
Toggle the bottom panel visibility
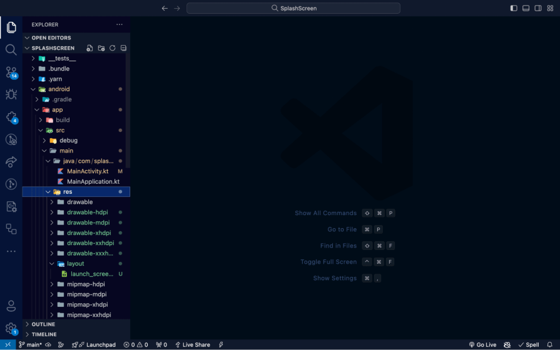(526, 8)
